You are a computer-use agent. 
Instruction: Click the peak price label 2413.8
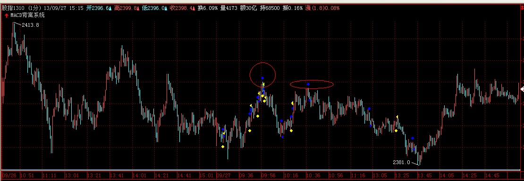(30, 24)
